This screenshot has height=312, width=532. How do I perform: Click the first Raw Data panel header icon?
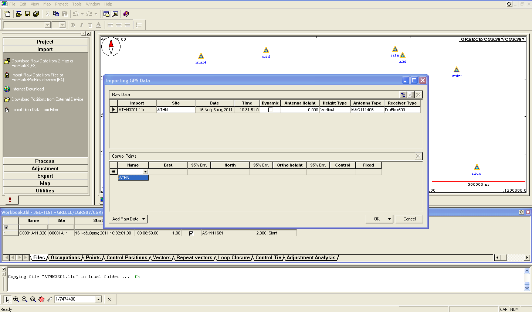click(403, 95)
